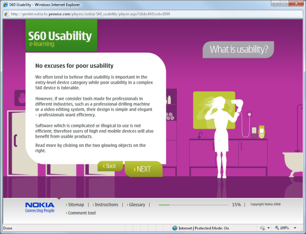Screen dimensions: 306x234
Task: Click the grey mobile phone on the counter
Action: pos(254,132)
